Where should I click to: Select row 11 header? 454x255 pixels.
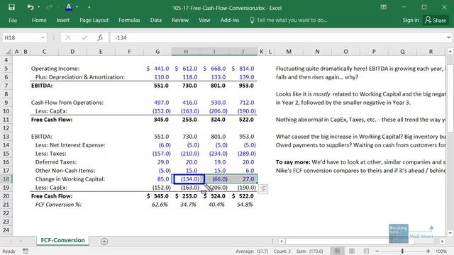(6, 120)
